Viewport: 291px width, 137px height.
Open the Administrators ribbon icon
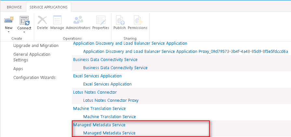click(x=78, y=20)
